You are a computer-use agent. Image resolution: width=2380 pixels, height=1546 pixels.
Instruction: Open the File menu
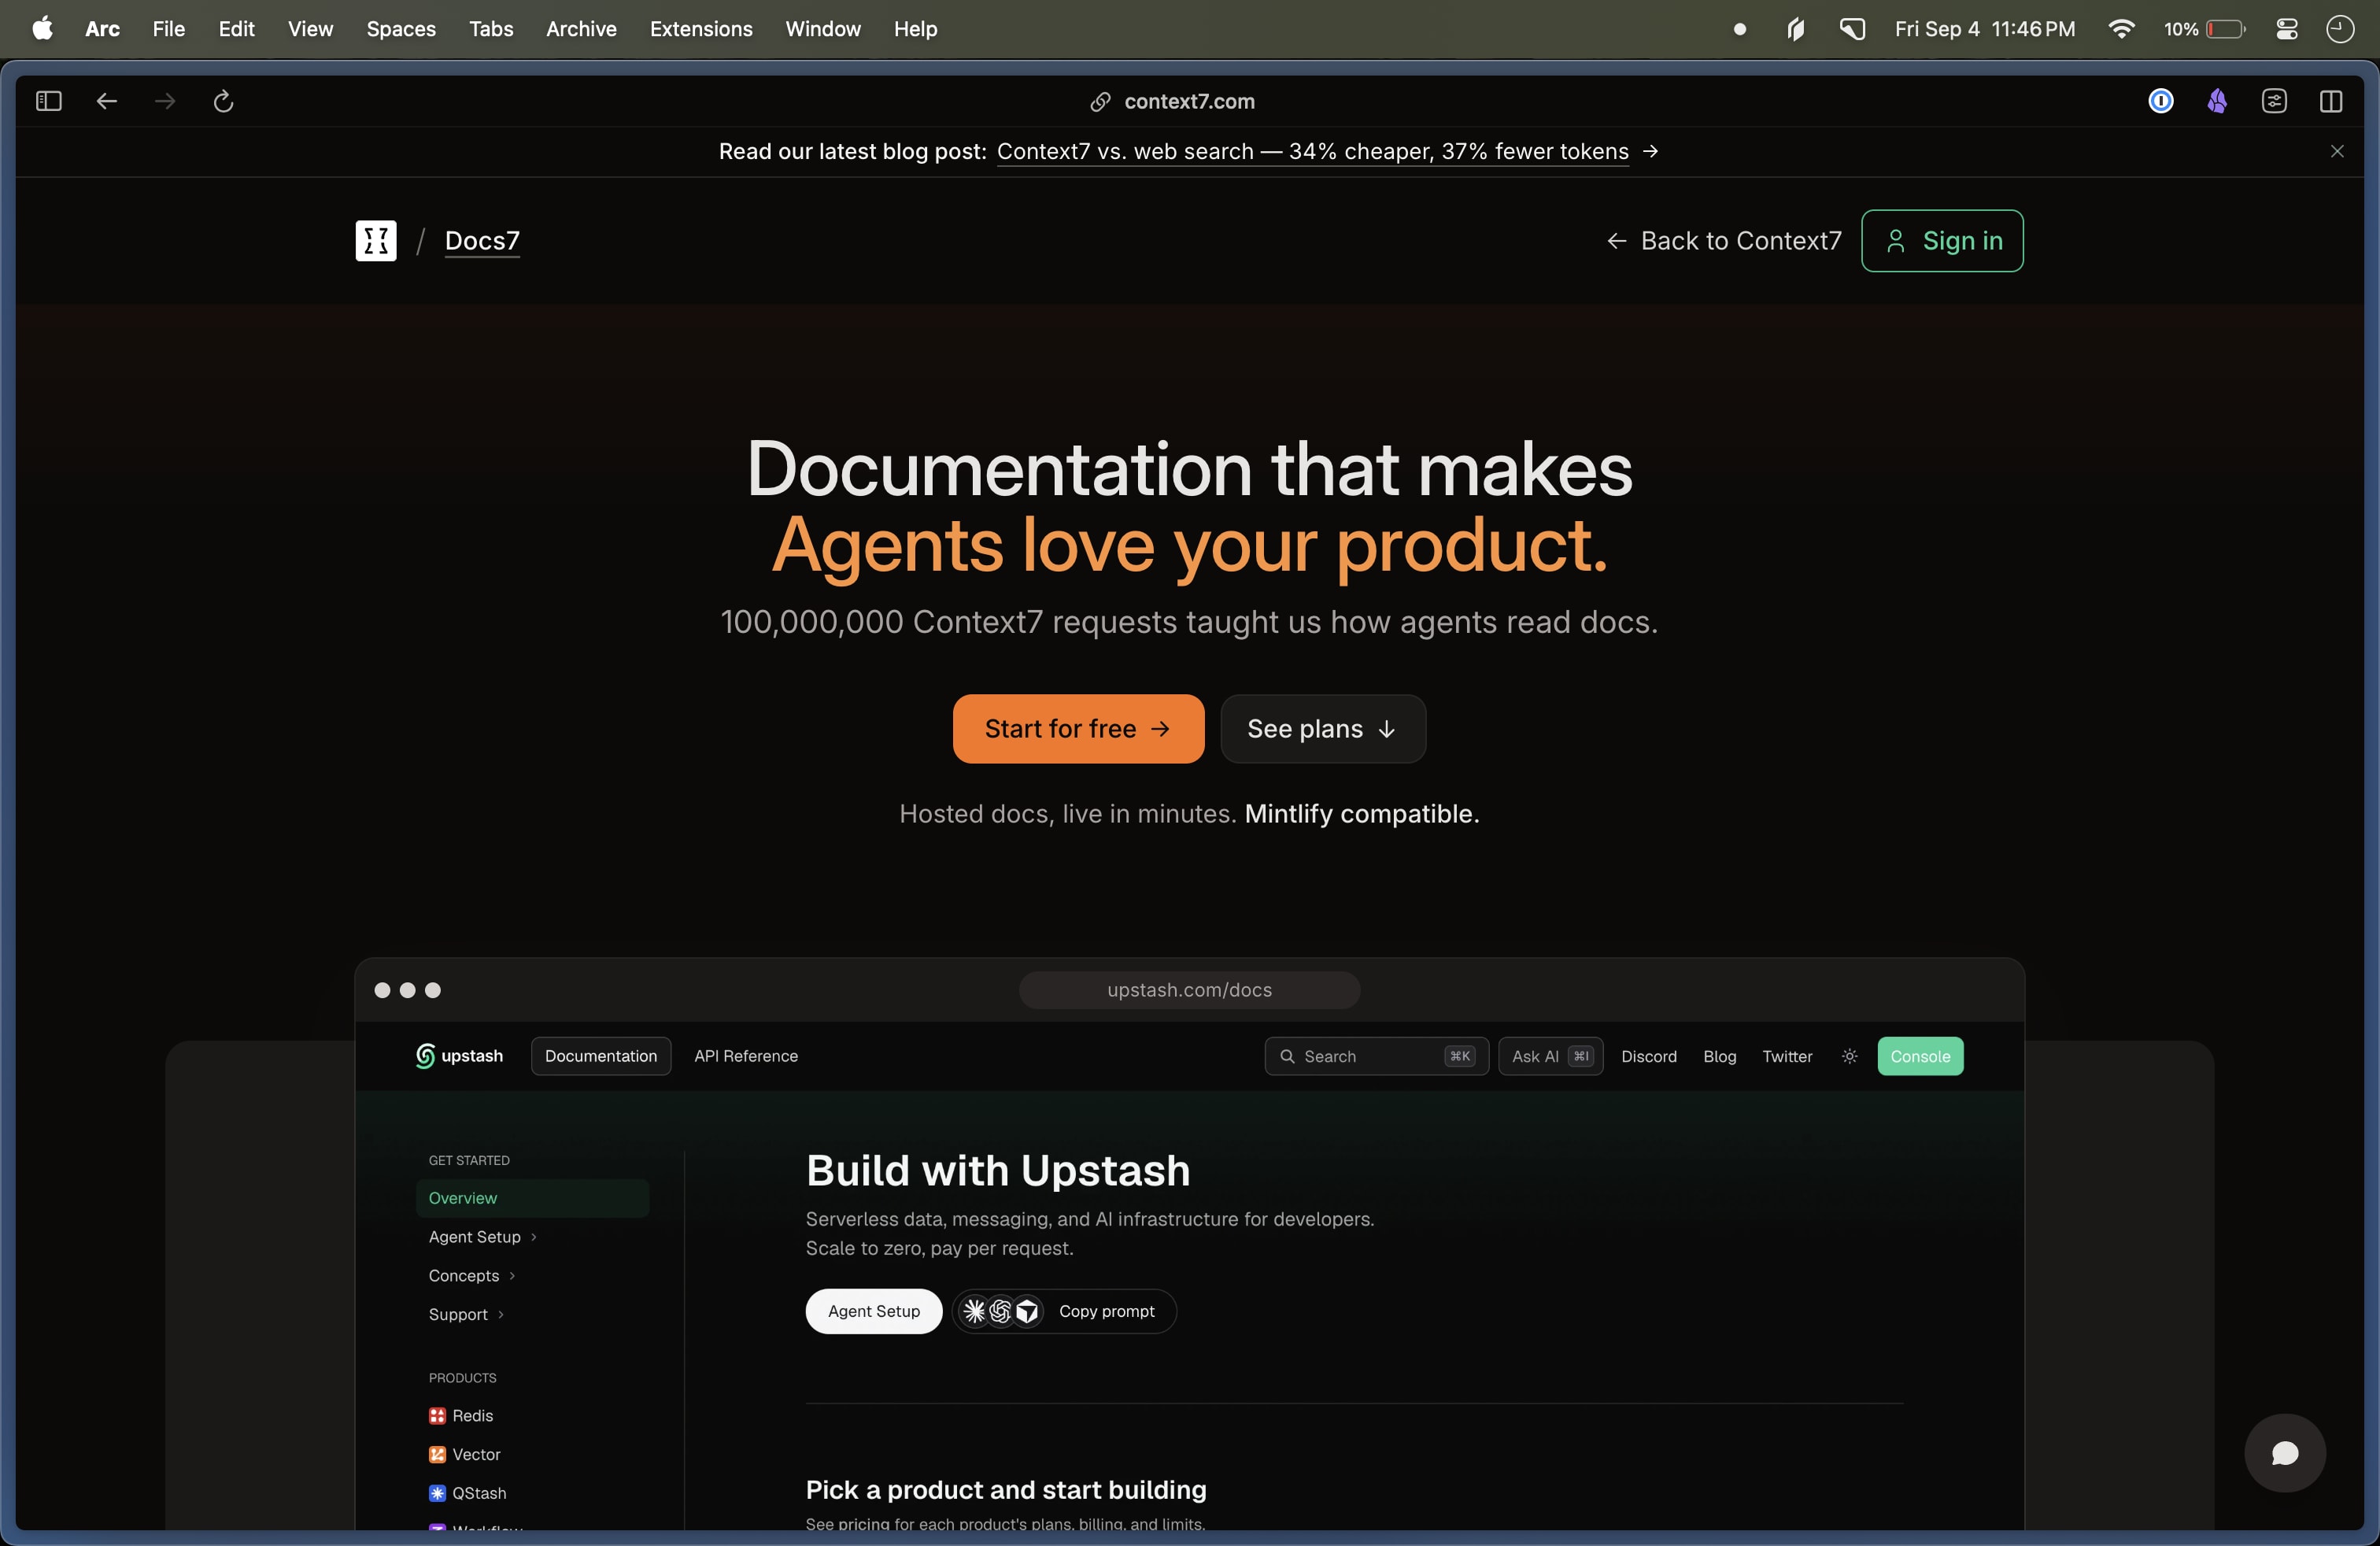[169, 28]
